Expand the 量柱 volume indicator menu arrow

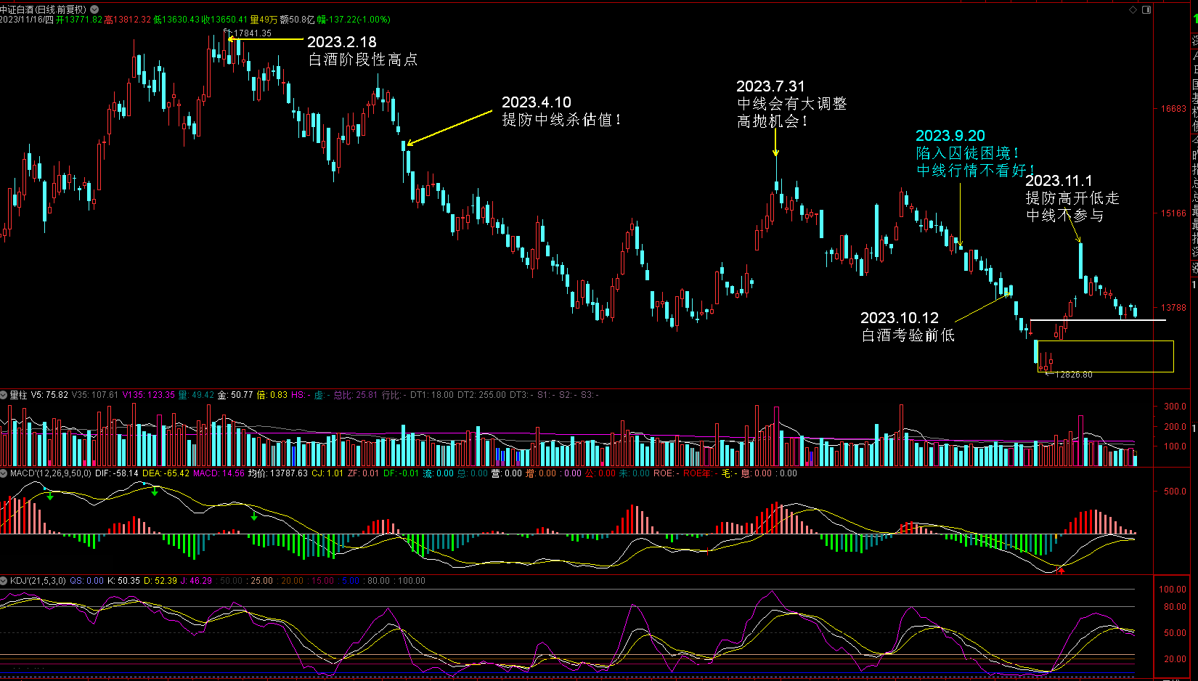coord(4,395)
